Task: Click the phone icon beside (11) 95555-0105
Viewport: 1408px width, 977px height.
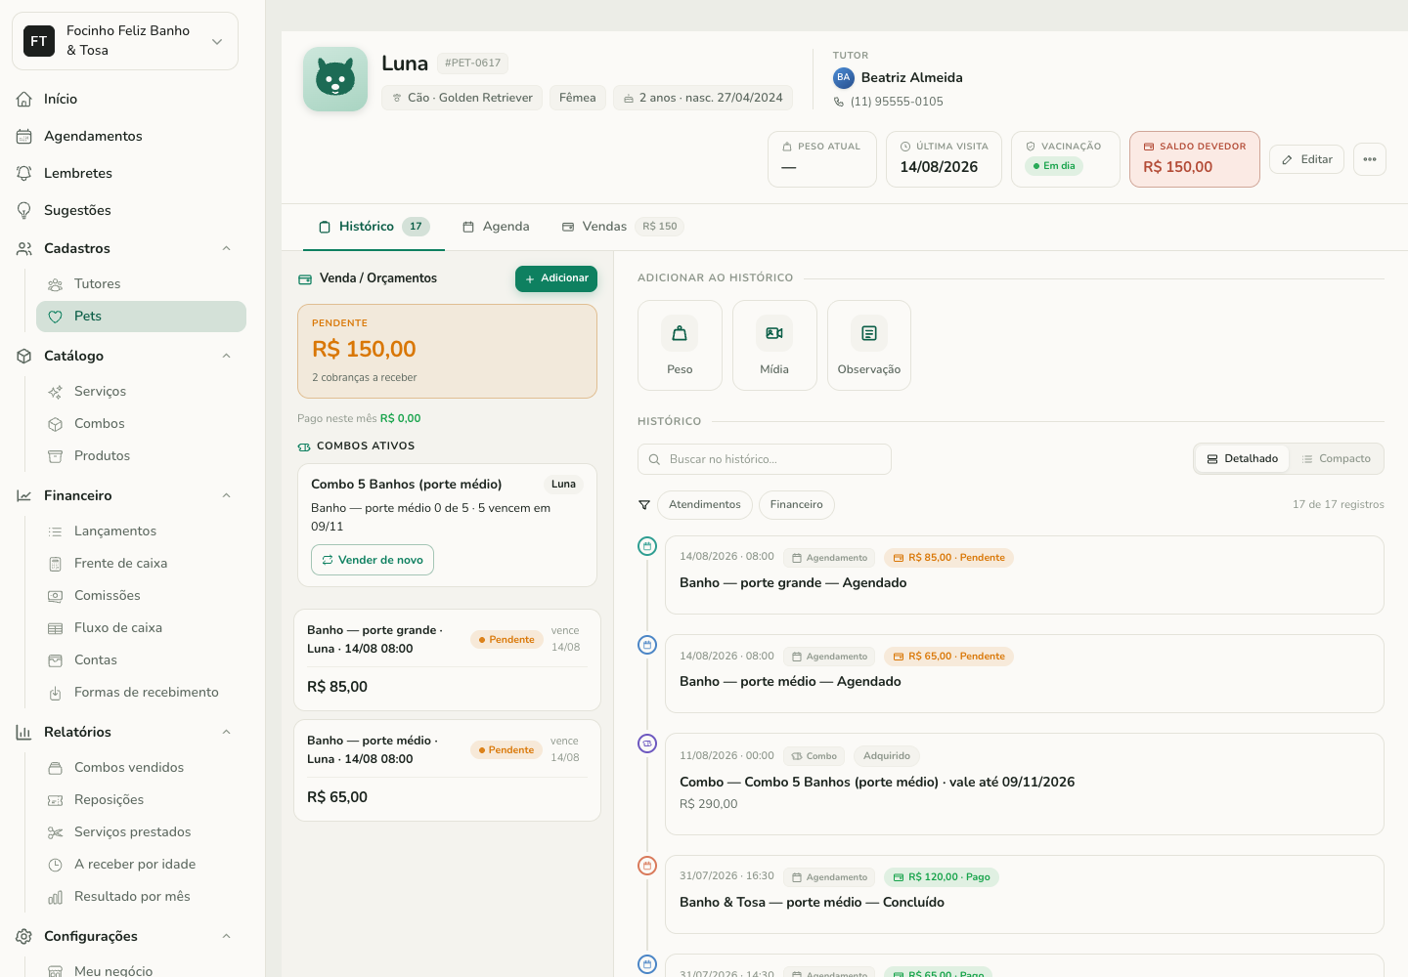Action: pos(839,102)
